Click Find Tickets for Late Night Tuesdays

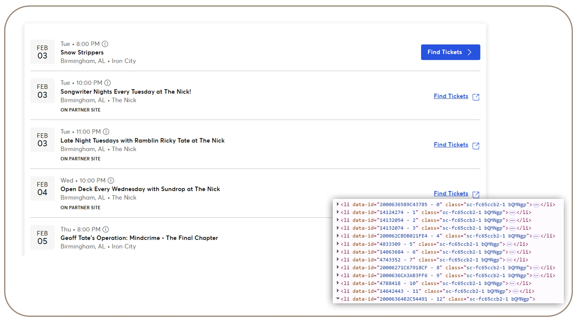[451, 145]
